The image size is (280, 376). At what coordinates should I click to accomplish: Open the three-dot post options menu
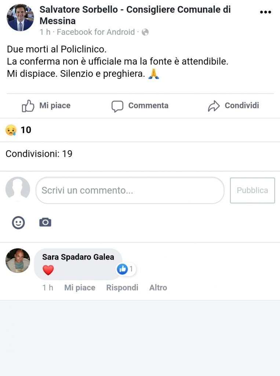click(265, 12)
